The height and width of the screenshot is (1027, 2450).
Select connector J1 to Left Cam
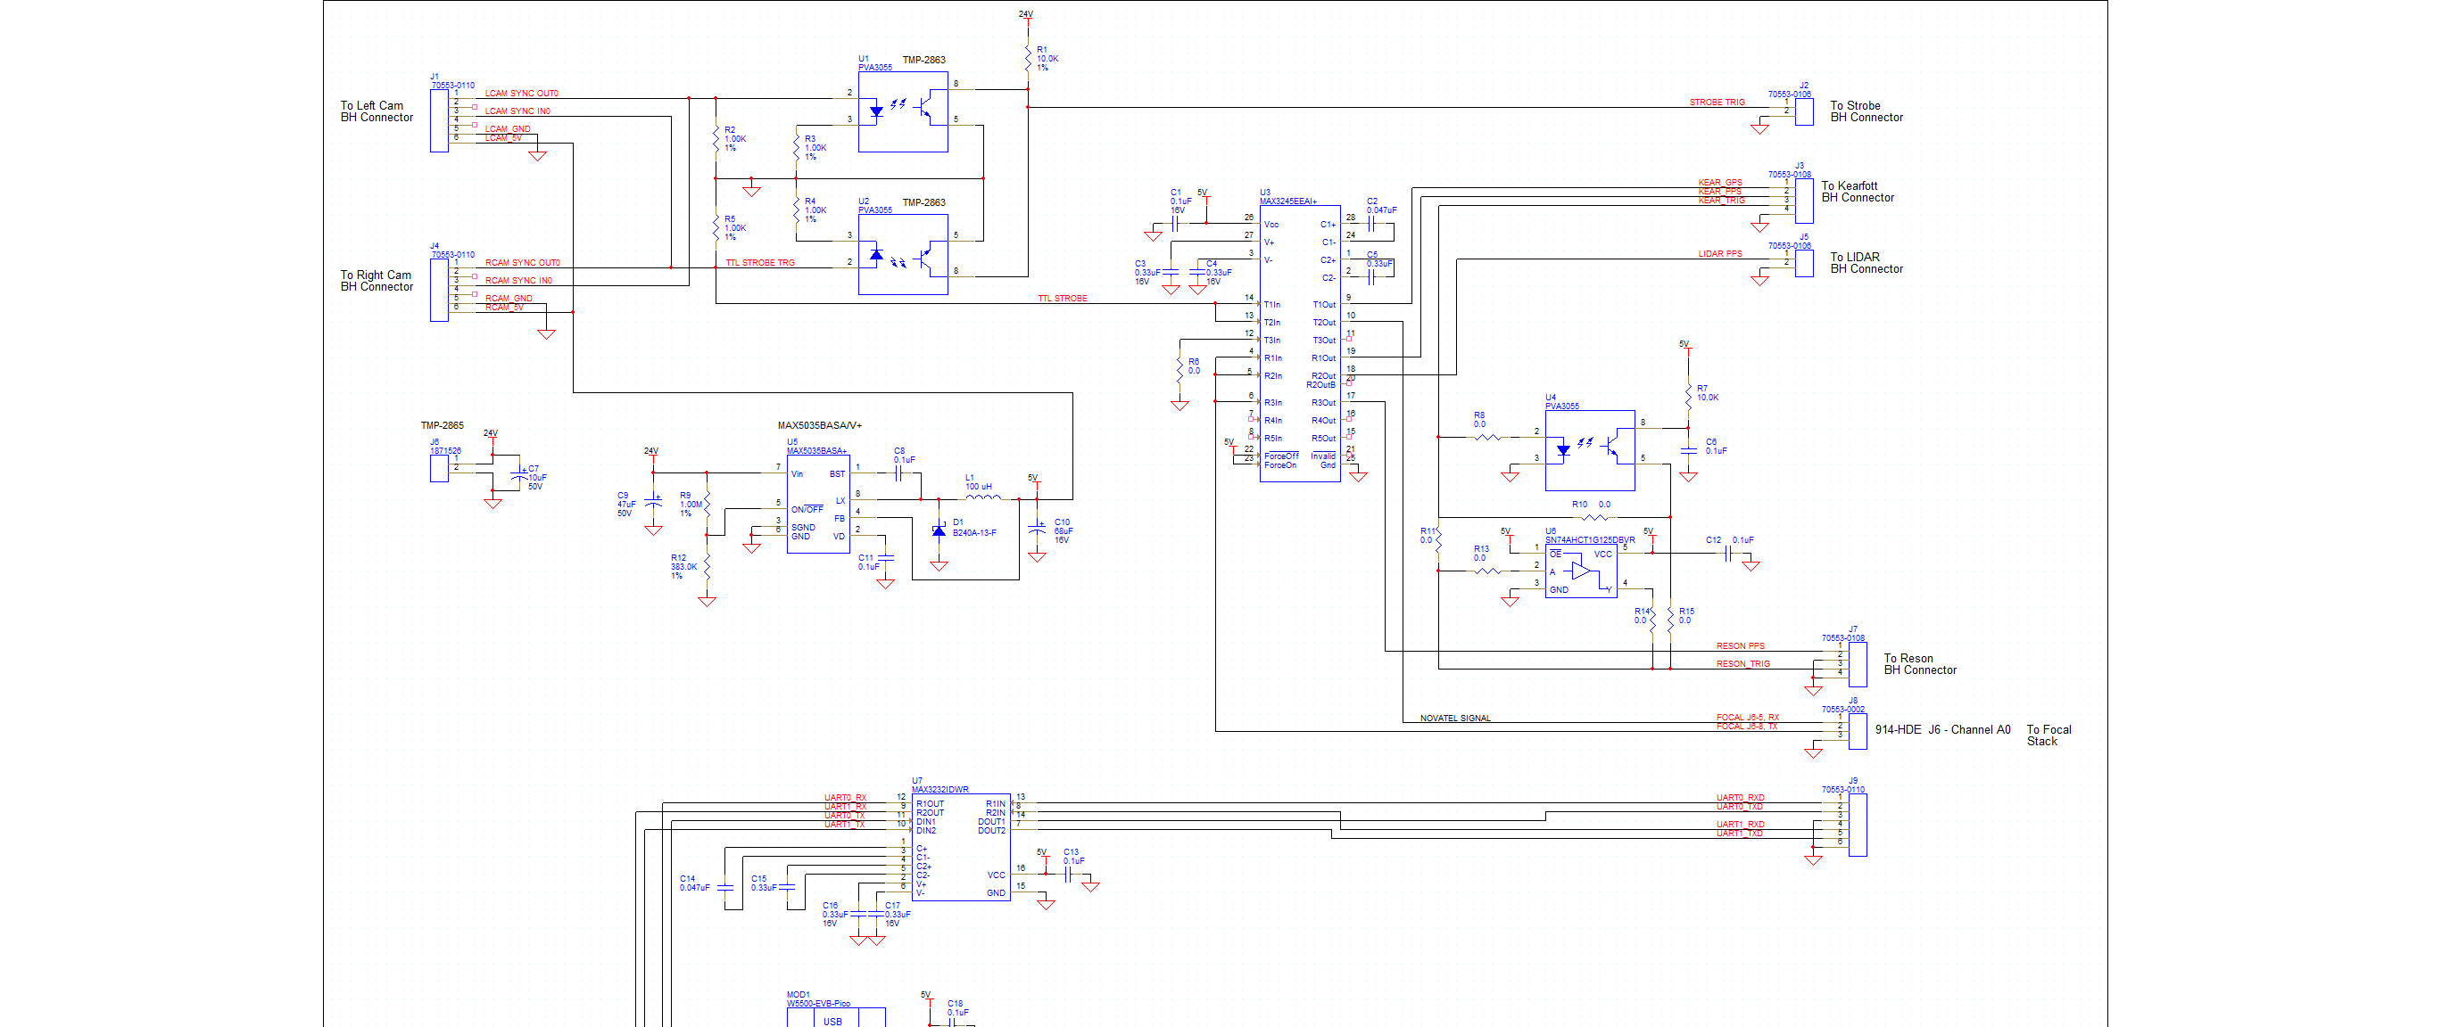(438, 120)
